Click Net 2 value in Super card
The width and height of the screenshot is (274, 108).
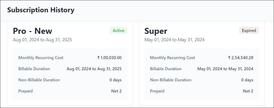[x=248, y=91]
